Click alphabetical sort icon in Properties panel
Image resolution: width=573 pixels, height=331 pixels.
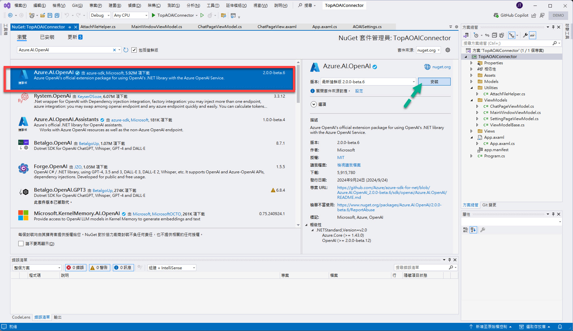(x=473, y=230)
